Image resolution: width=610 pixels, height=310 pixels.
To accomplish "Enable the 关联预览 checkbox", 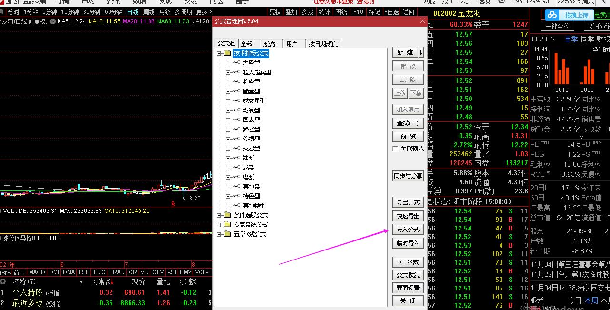I will [x=395, y=148].
